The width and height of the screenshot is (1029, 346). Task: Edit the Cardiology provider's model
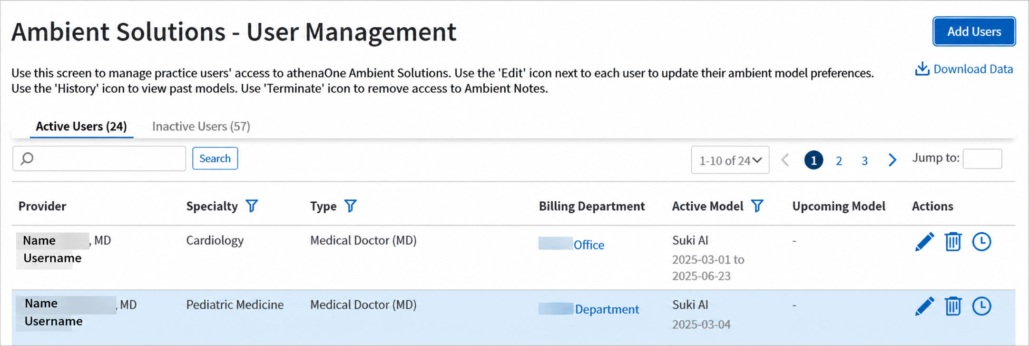924,242
